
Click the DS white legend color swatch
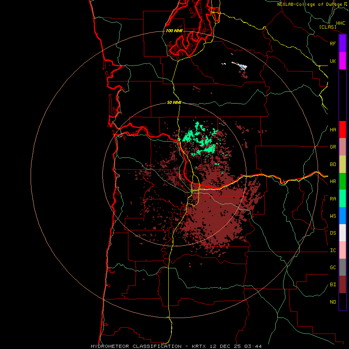pos(342,233)
